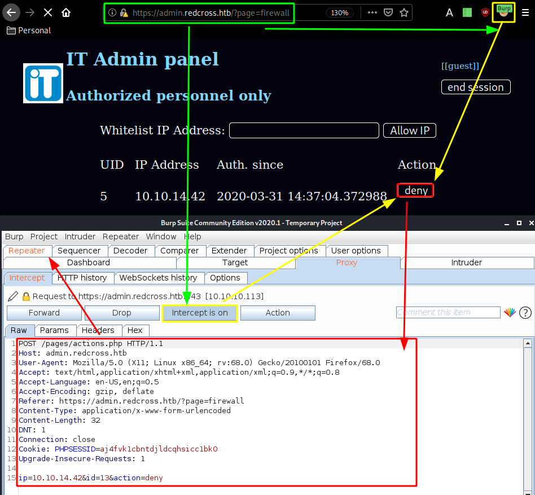
Task: Switch to the Repeater tool tab
Action: [27, 251]
